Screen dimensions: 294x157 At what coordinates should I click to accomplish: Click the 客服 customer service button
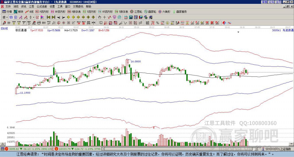pos(265,2)
